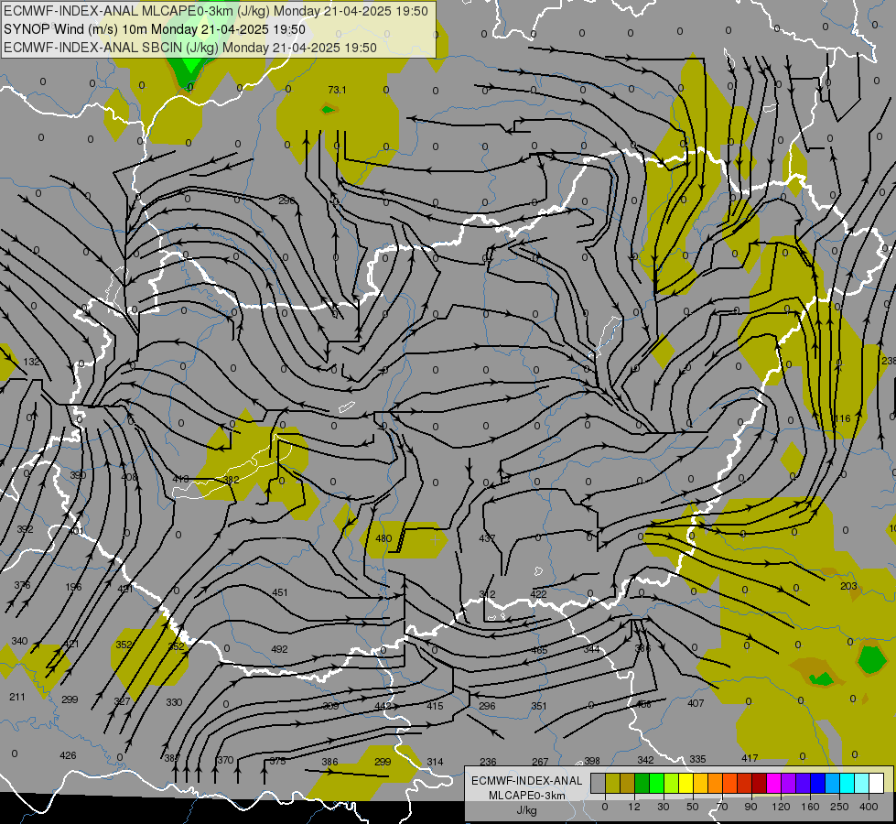Click the legend tick label 90
The height and width of the screenshot is (824, 896).
(750, 807)
